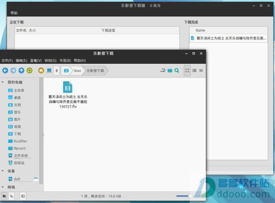Image resolution: width=275 pixels, height=203 pixels.
Task: Click the 大小 column header
Action: click(x=32, y=30)
